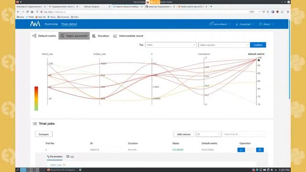Open the Download dropdown menu
Viewport: 306px width, 172px height.
click(245, 24)
